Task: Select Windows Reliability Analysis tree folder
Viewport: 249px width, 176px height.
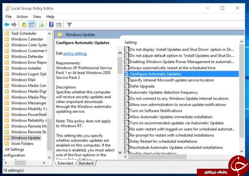Action: click(x=29, y=121)
